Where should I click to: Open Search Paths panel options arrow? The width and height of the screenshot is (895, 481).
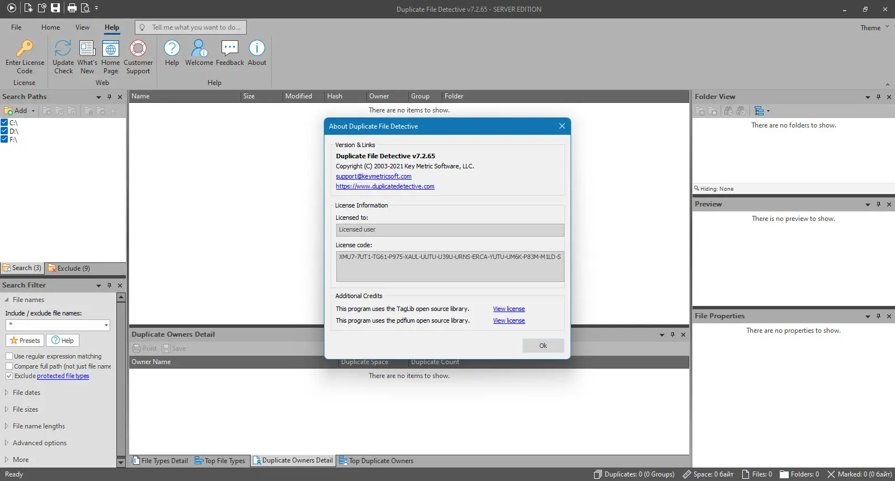[x=98, y=97]
